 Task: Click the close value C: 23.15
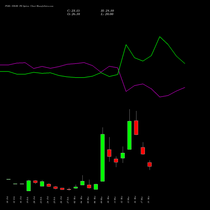coord(73,11)
